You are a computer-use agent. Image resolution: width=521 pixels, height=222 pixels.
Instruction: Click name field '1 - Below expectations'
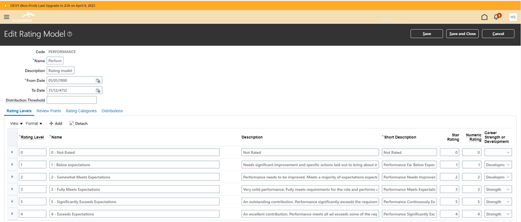135,165
